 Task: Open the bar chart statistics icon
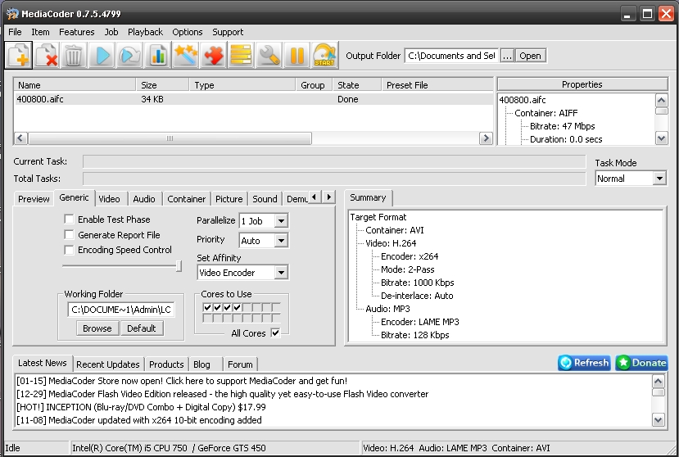coord(157,56)
